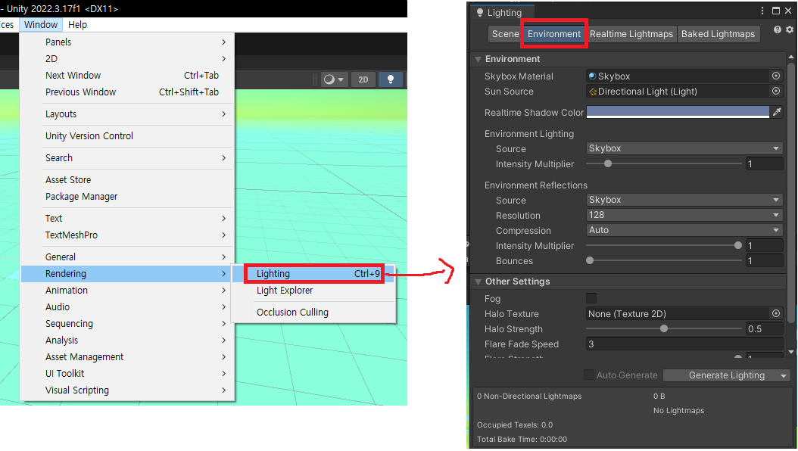Viewport: 798px width, 451px height.
Task: Open the Help menu
Action: pyautogui.click(x=77, y=24)
